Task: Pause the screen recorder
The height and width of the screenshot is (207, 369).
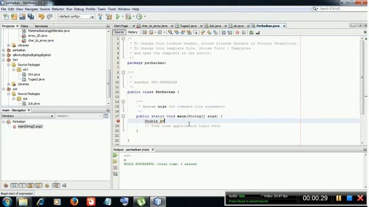Action: 338,198
